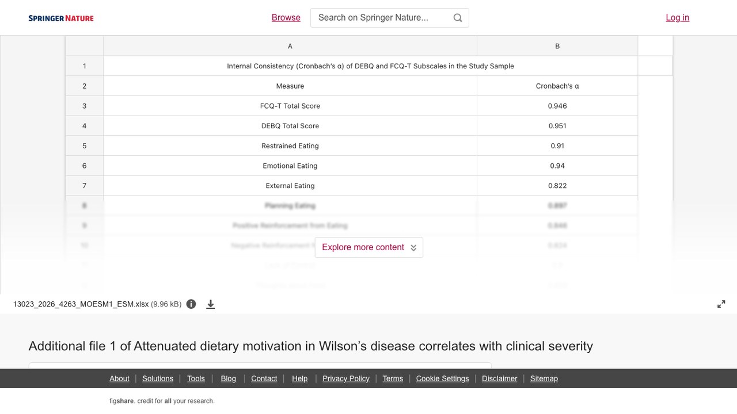This screenshot has height=414, width=737.
Task: Select the DEBQ Total Score cell
Action: [290, 126]
